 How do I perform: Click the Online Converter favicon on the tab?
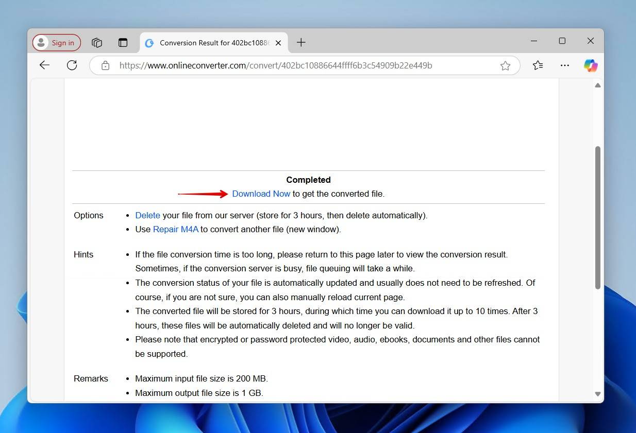coord(149,43)
